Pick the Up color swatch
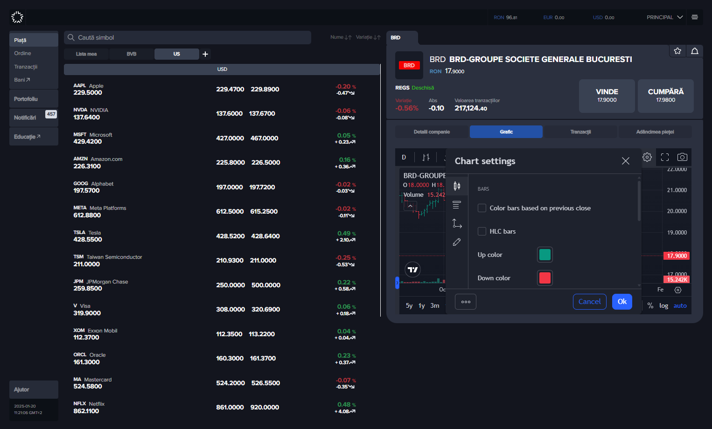Viewport: 712px width, 429px height. click(x=545, y=255)
